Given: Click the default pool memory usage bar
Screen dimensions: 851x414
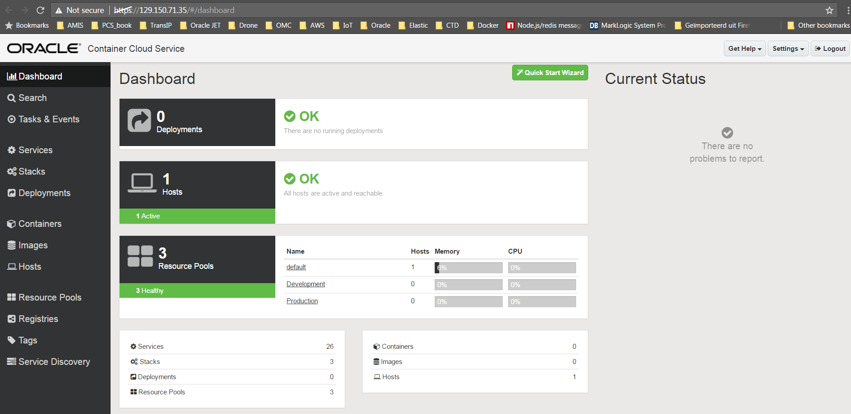Looking at the screenshot, I should pyautogui.click(x=468, y=268).
